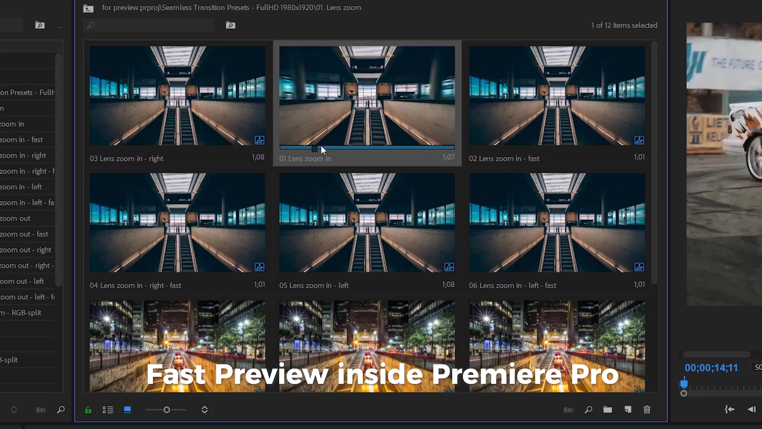Click the left panel overflow dots
The height and width of the screenshot is (429, 762).
tap(60, 27)
